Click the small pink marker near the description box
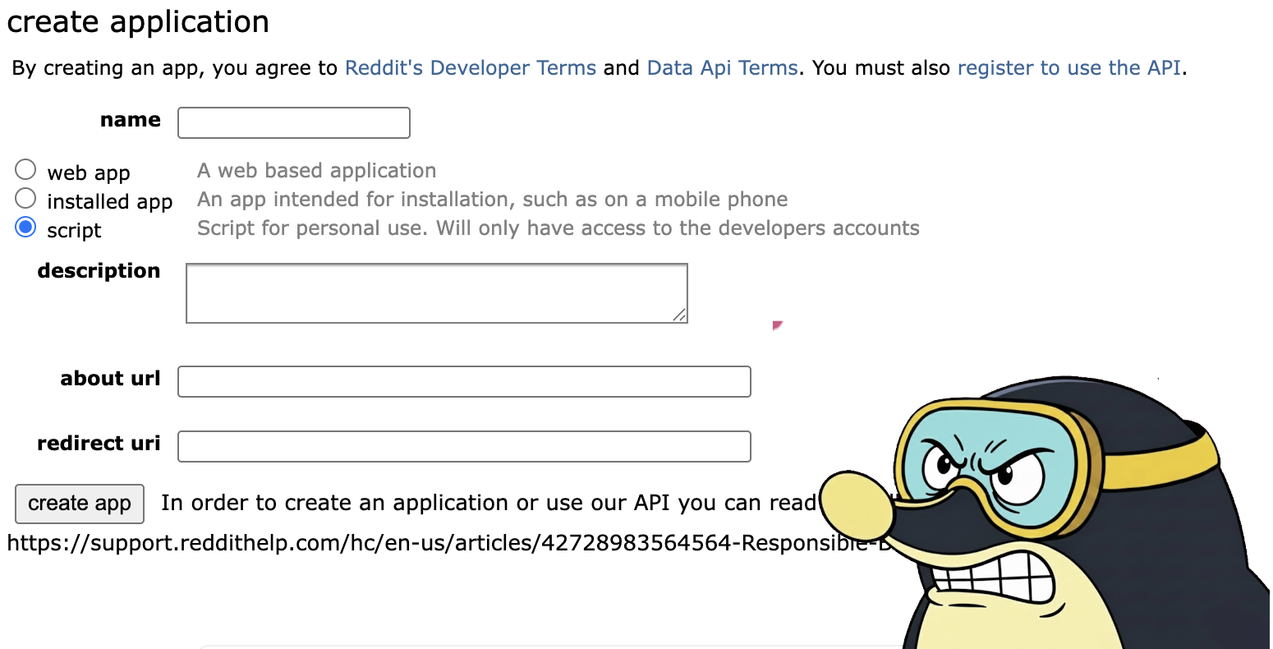 776,325
